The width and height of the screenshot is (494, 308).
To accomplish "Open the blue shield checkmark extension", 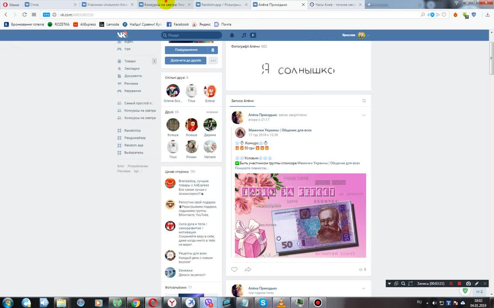I will (474, 15).
